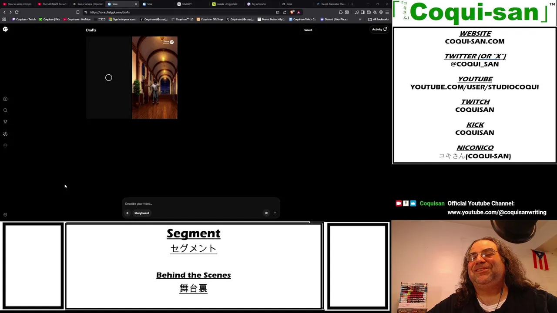Screen dimensions: 557x313
Task: Expand the bookmarks overflow chevron
Action: (x=360, y=19)
